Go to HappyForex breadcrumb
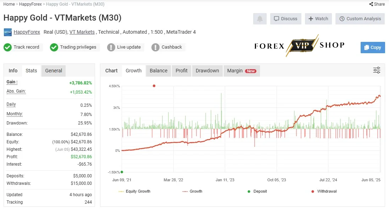The image size is (389, 210). click(x=30, y=4)
